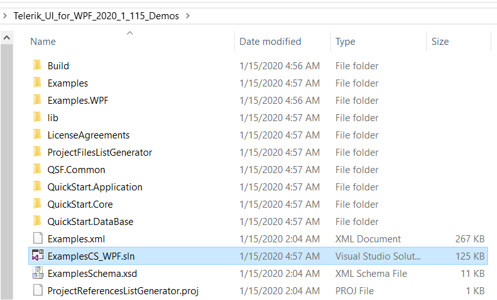Image resolution: width=497 pixels, height=300 pixels.
Task: Select the ExamplesCS_WPF.sln file name
Action: (91, 256)
